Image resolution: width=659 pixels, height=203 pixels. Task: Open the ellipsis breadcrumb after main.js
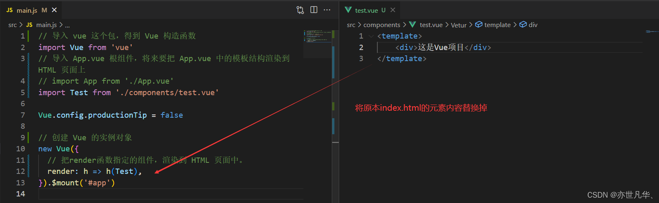tap(67, 25)
